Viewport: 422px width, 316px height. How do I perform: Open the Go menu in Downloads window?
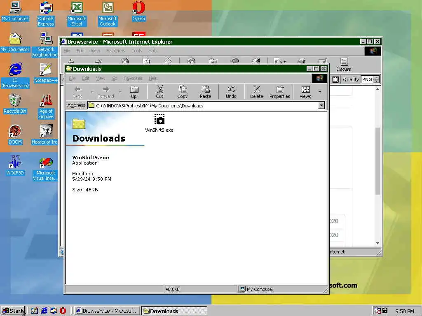[115, 78]
